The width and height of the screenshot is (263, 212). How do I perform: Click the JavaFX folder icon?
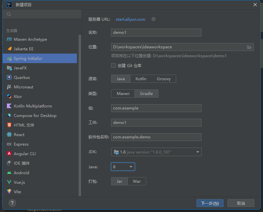[9, 68]
